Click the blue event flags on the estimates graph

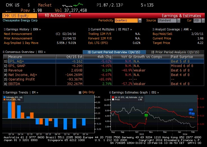192,112
